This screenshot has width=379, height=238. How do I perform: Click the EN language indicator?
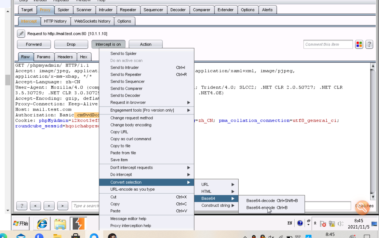[x=290, y=223]
